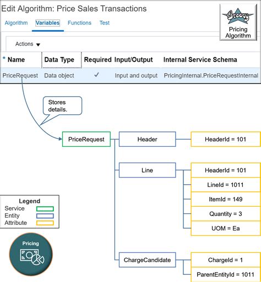Screen dimensions: 261x282
Task: Open the Actions dropdown menu
Action: pyautogui.click(x=28, y=44)
